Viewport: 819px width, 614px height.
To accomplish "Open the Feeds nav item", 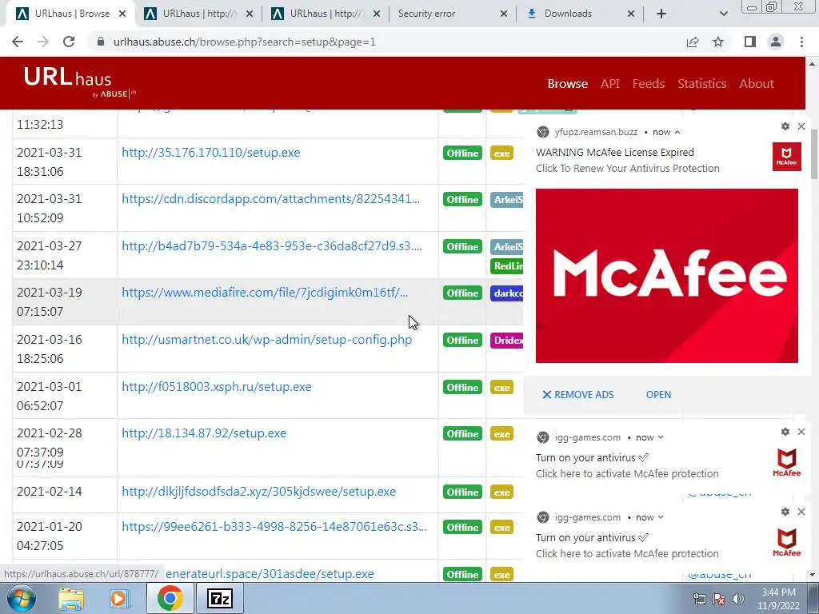I will click(648, 83).
